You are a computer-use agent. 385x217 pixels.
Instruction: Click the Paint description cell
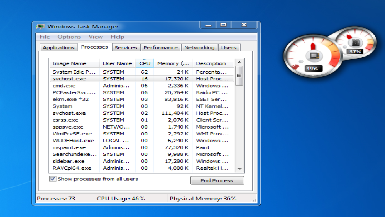pos(203,147)
